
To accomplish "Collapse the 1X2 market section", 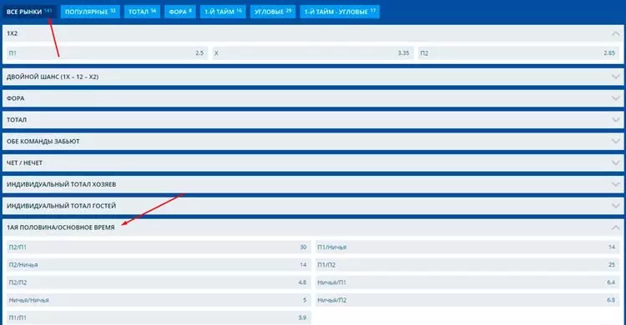I will tap(615, 34).
